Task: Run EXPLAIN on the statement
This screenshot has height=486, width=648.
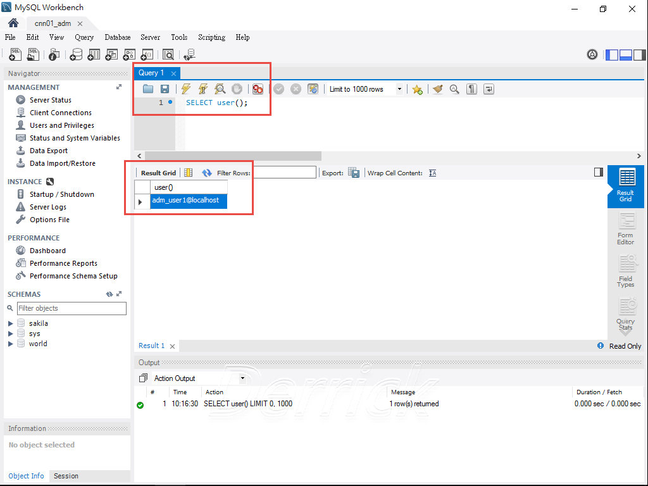Action: [x=220, y=89]
